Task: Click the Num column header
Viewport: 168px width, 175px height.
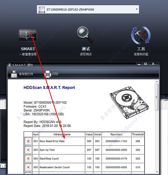Action: click(36, 135)
